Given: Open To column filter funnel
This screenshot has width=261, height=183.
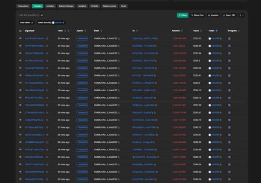Looking at the screenshot, I should [137, 31].
